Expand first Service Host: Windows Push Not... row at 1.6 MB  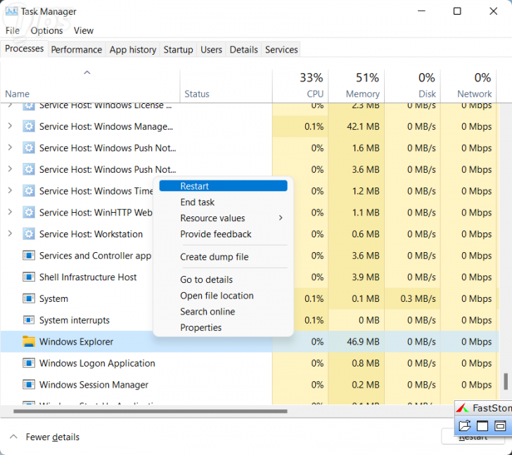(x=10, y=147)
